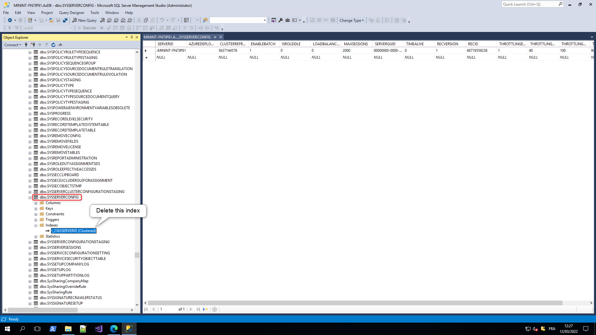Viewport: 596px width, 335px height.
Task: Click inside the Quick Launch search box
Action: [531, 4]
